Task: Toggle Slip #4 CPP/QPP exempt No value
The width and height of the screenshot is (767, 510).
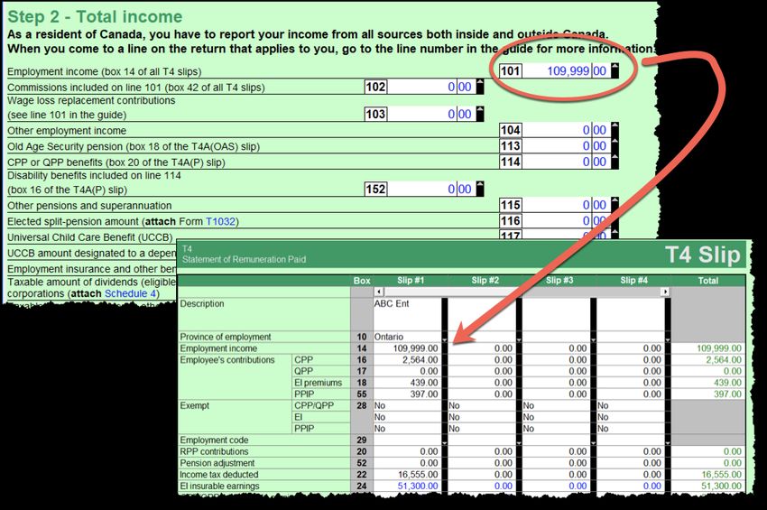Action: (x=630, y=406)
